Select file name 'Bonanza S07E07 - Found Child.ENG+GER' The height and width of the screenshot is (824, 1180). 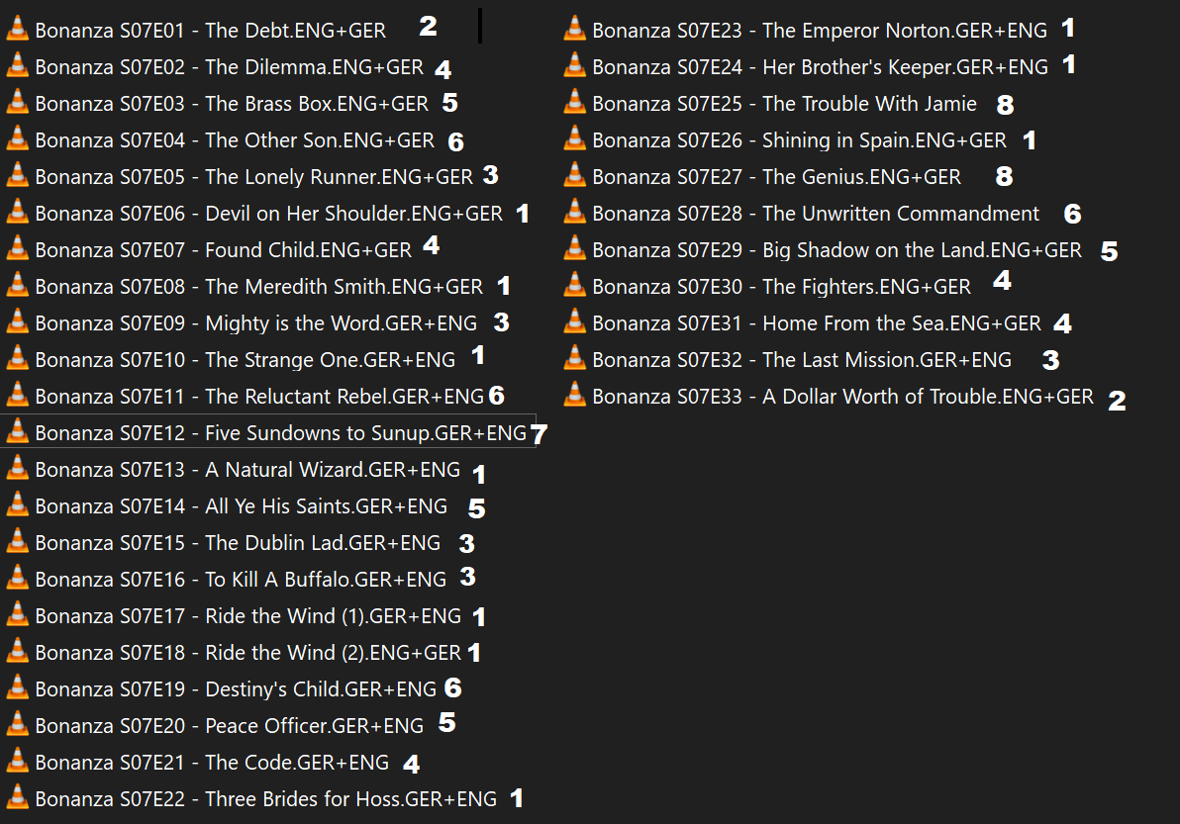pyautogui.click(x=224, y=250)
